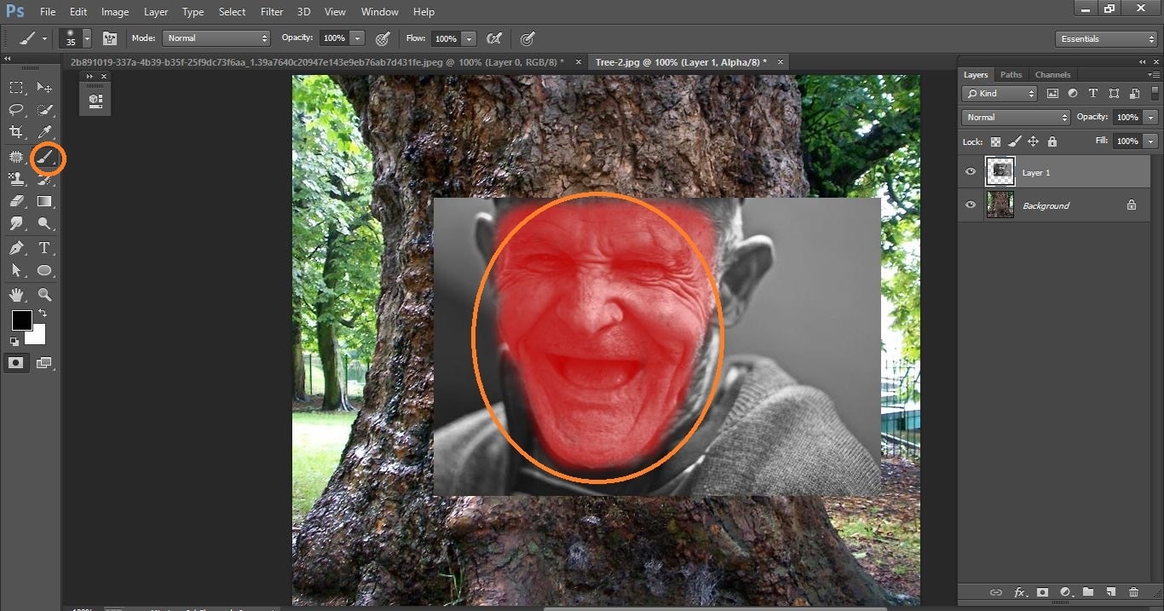Click the Delete layer trash button

(x=1134, y=592)
